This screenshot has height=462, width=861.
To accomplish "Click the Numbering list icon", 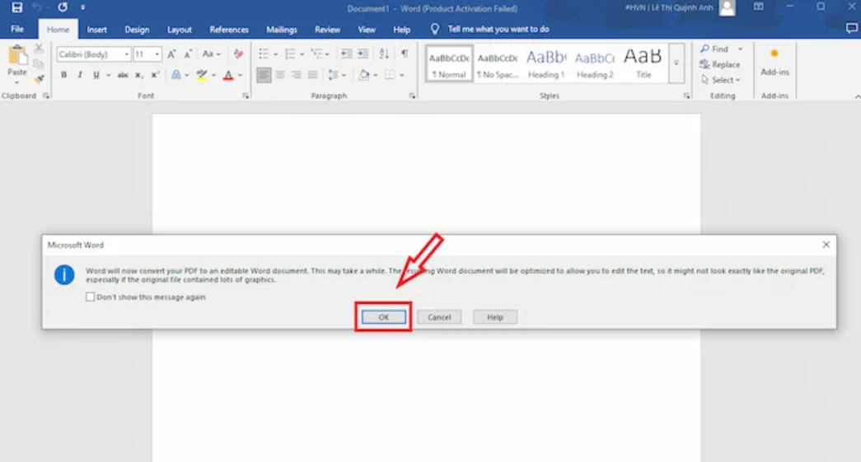I will coord(290,54).
